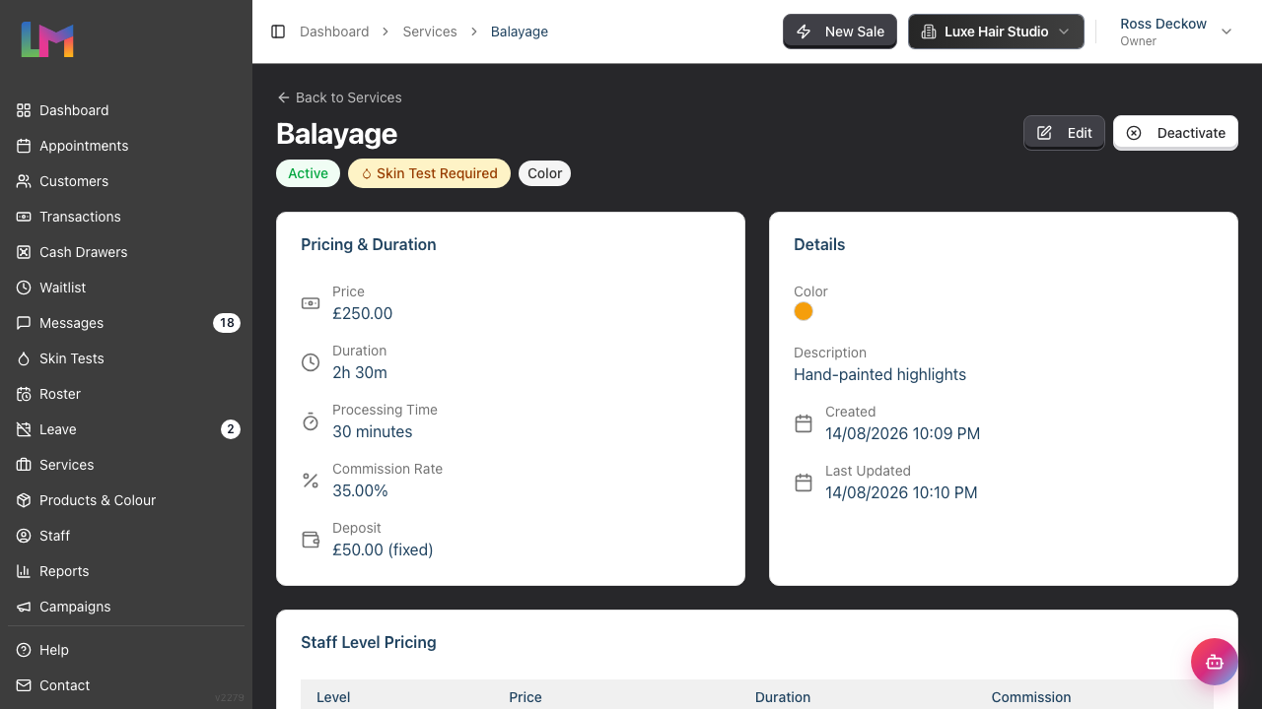The height and width of the screenshot is (709, 1262).
Task: Expand Ross Deckow user menu
Action: coord(1176,32)
